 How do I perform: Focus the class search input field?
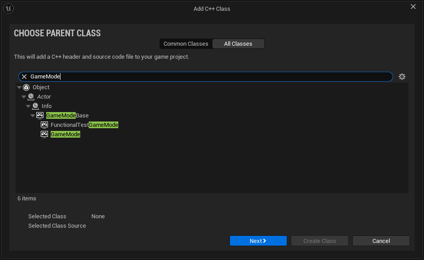(206, 77)
